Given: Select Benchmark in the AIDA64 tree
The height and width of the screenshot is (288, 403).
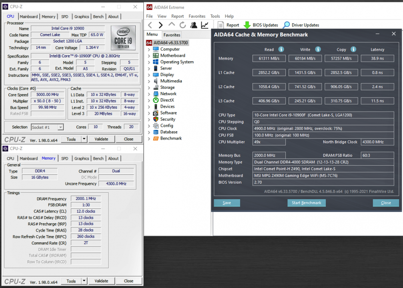Looking at the screenshot, I should [171, 138].
